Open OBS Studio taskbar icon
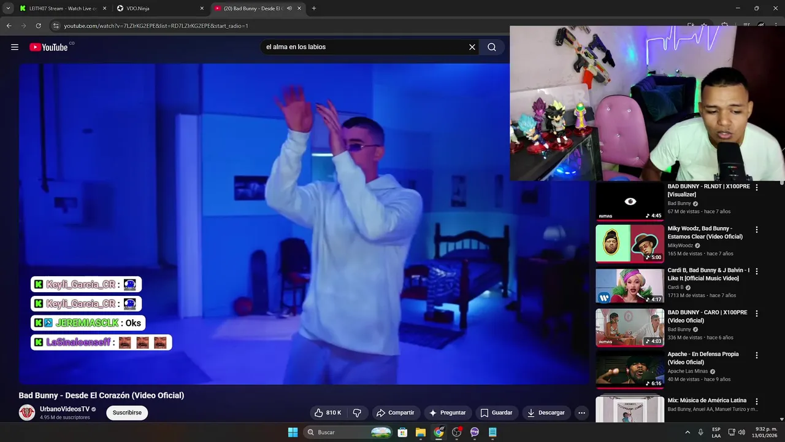Image resolution: width=785 pixels, height=442 pixels. pos(456,432)
